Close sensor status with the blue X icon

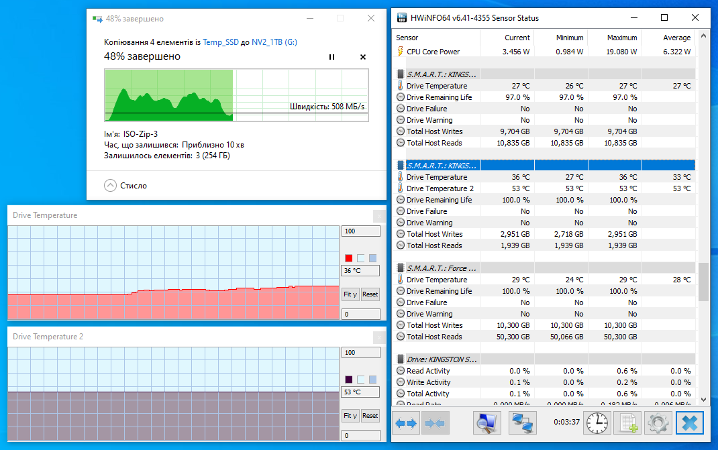[689, 423]
